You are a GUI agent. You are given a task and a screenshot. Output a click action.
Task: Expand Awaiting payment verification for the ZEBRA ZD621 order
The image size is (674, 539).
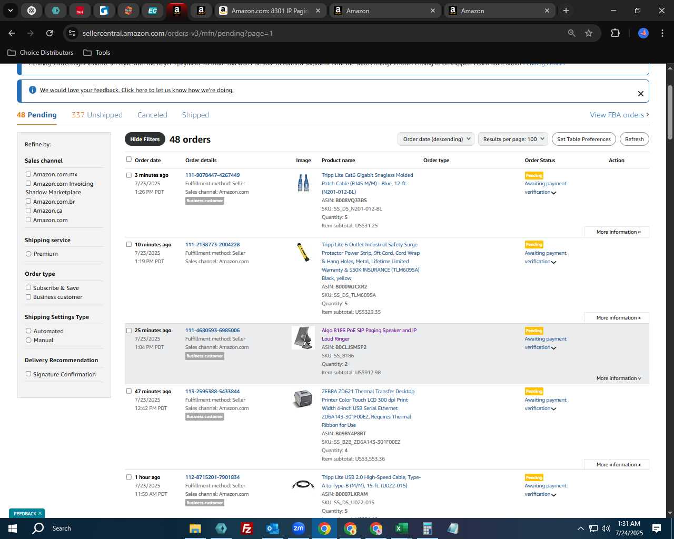[x=546, y=404]
